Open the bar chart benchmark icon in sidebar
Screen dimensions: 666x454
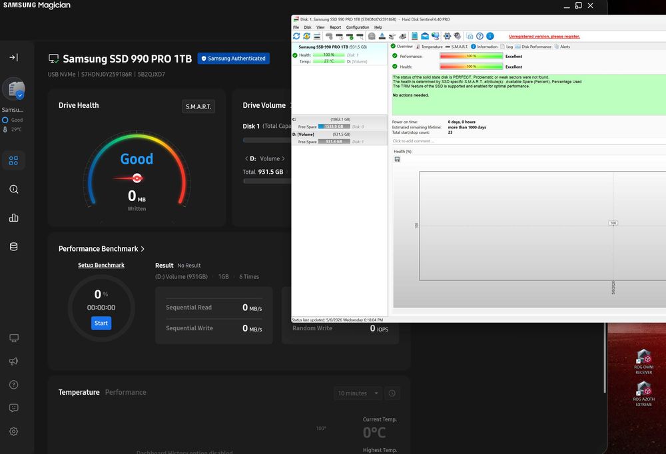point(13,218)
